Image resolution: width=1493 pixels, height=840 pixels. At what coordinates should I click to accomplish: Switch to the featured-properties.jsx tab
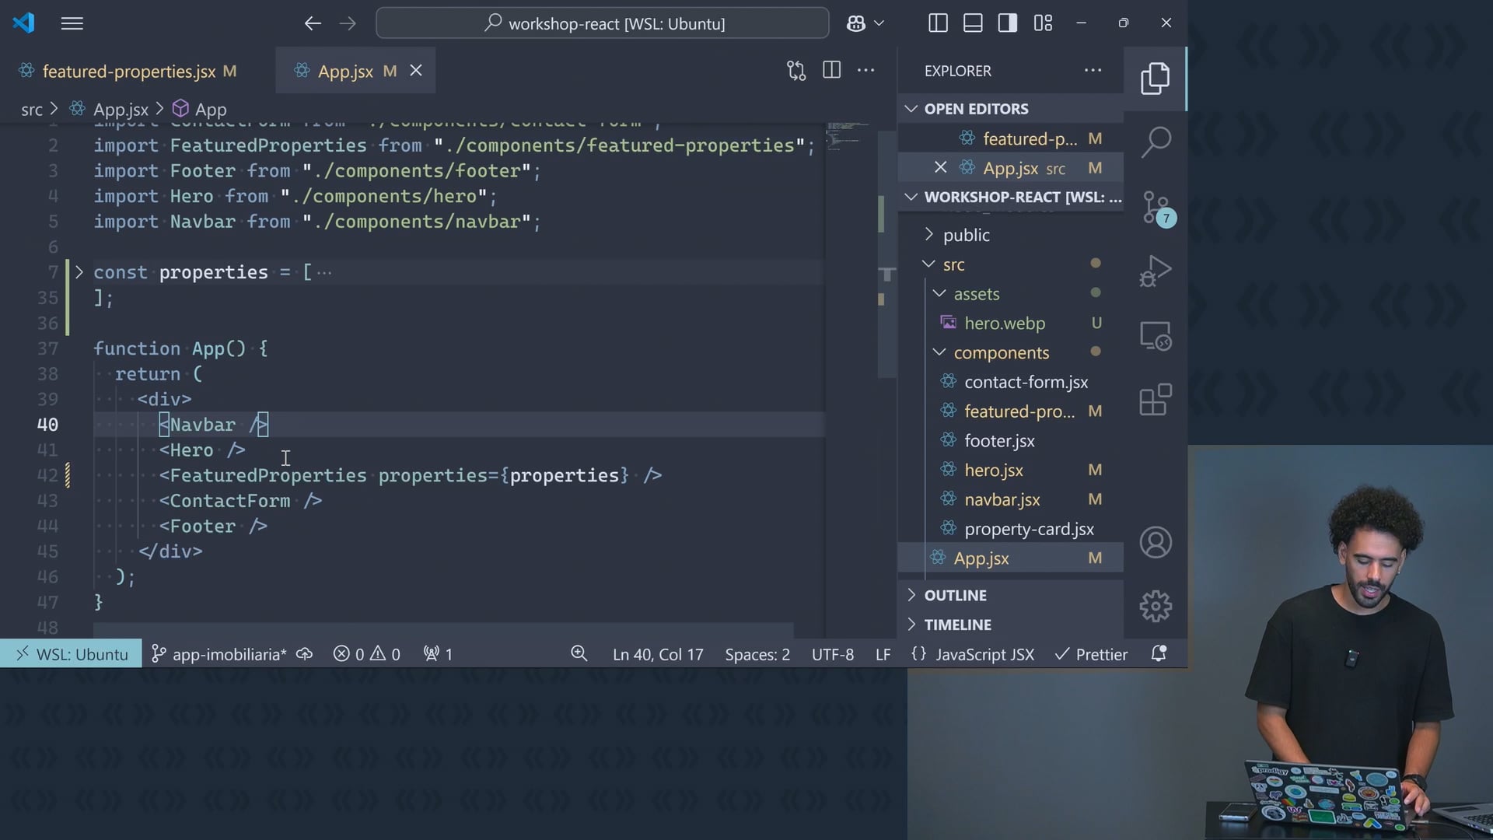(128, 72)
